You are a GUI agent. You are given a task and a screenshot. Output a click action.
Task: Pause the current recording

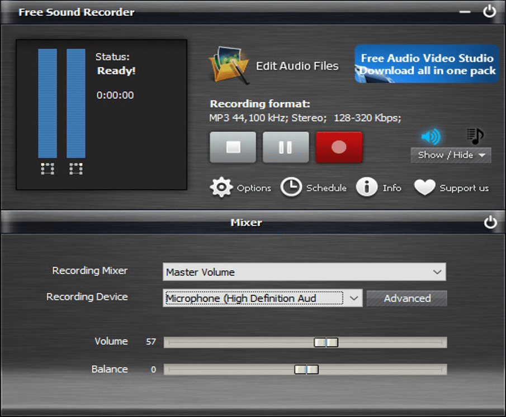pyautogui.click(x=285, y=147)
